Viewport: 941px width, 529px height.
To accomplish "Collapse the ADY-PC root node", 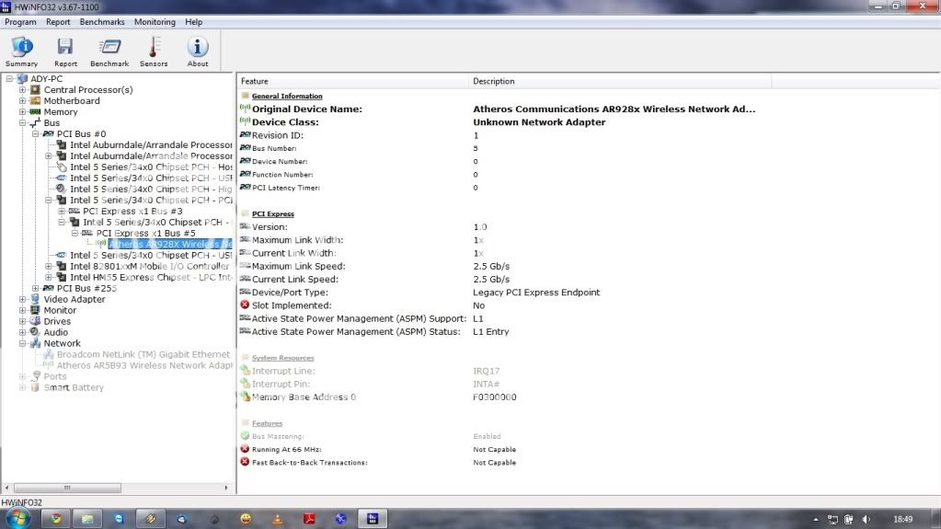I will point(9,78).
